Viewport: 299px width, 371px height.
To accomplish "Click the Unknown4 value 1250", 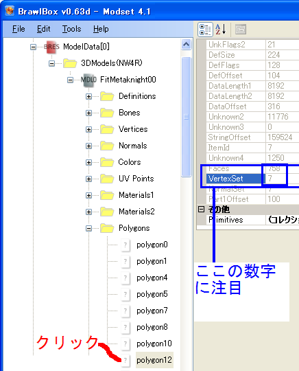I will (x=276, y=158).
